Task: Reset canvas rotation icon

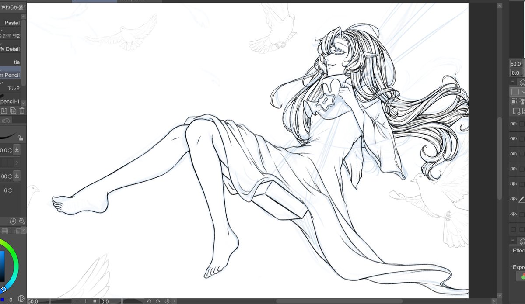Action: [167, 301]
